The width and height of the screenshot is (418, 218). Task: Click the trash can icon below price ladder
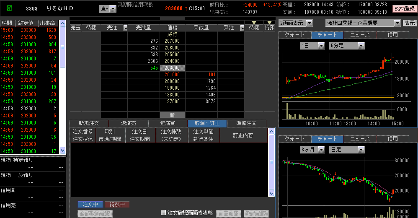coord(172,115)
